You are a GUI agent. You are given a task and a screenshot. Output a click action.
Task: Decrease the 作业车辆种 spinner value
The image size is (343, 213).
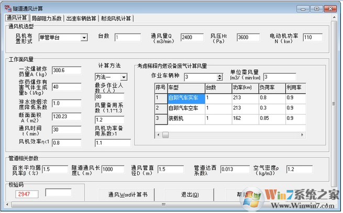tap(219, 79)
